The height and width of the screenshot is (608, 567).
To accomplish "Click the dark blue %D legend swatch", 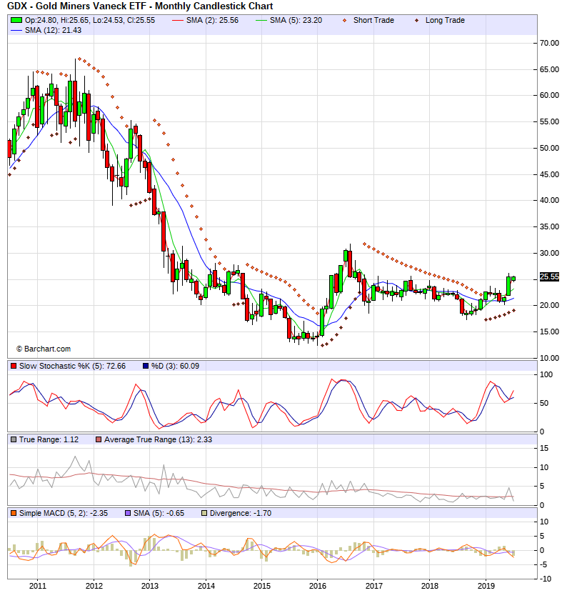I will point(146,366).
